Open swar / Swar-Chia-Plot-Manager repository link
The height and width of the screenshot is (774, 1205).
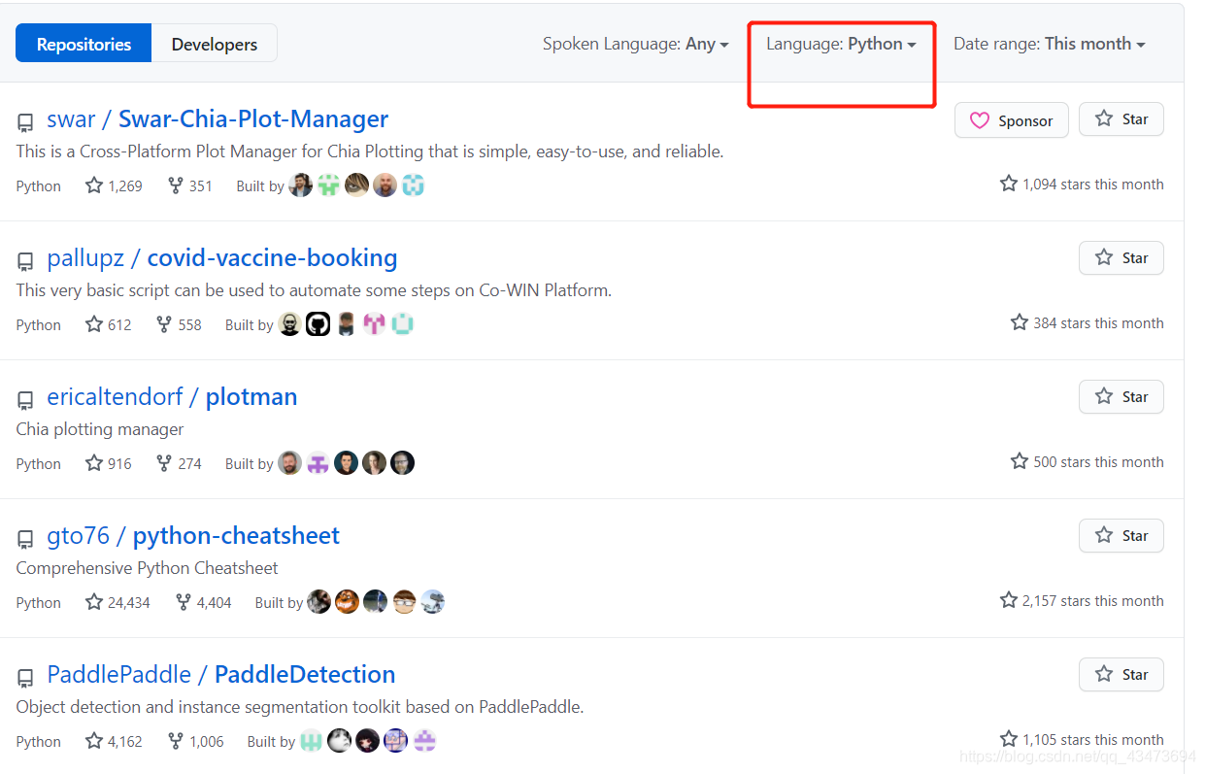[x=218, y=119]
